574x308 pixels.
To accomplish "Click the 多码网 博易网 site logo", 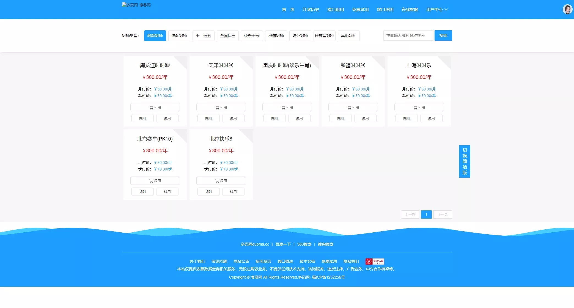I will [136, 5].
